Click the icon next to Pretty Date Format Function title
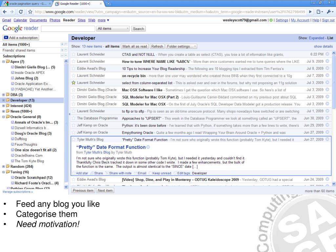Viewport: 336px width, 252px height. [x=148, y=147]
